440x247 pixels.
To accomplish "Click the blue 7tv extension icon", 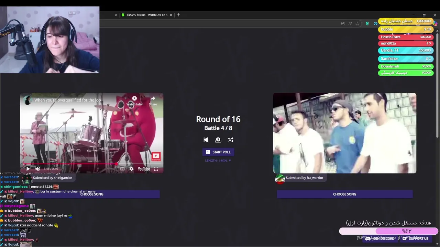I will point(375,24).
